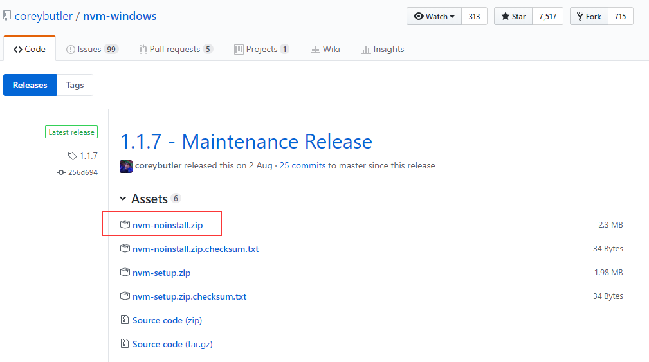View the 715 forks count
Image resolution: width=649 pixels, height=362 pixels.
pos(620,16)
